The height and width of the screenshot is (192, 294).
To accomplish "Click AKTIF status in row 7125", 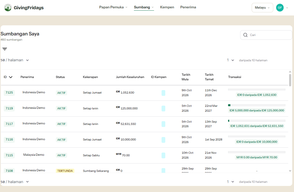I will 61,93.
